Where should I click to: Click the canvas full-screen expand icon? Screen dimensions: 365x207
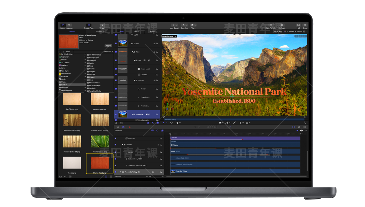click(305, 123)
